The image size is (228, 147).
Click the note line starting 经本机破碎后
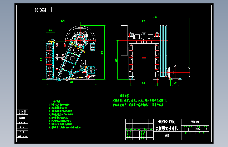139,105
